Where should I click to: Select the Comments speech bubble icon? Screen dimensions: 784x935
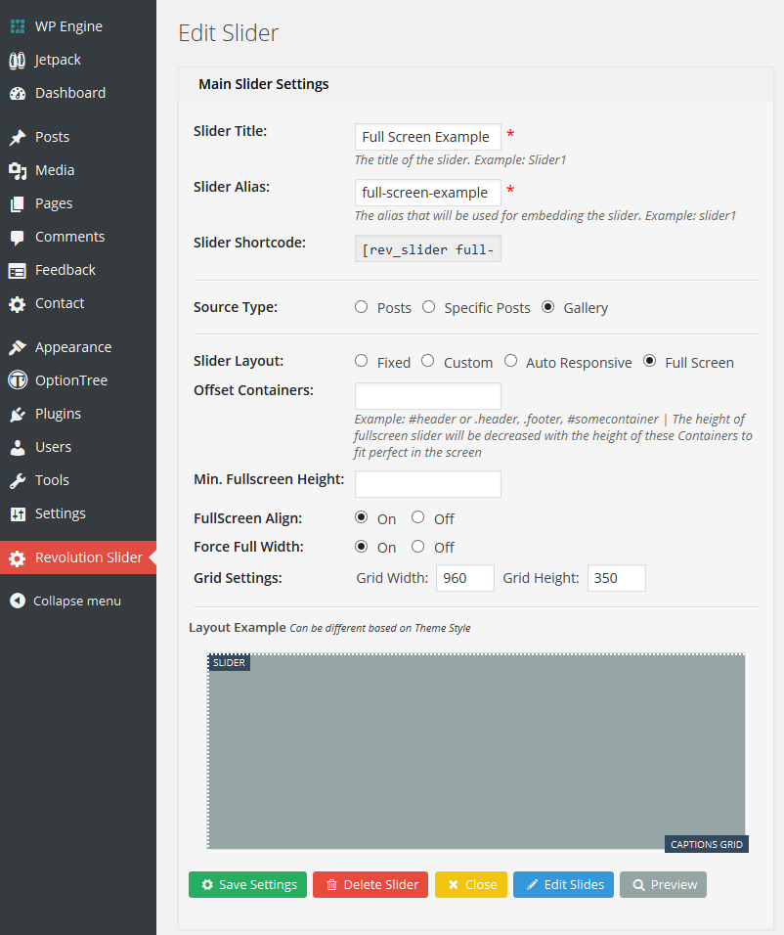click(x=19, y=236)
